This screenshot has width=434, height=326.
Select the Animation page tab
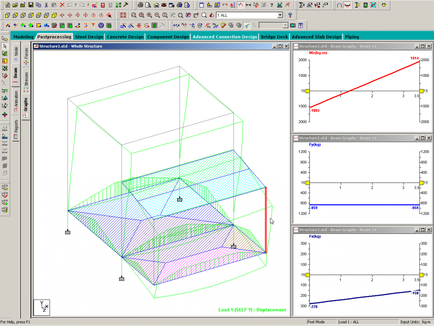(16, 101)
